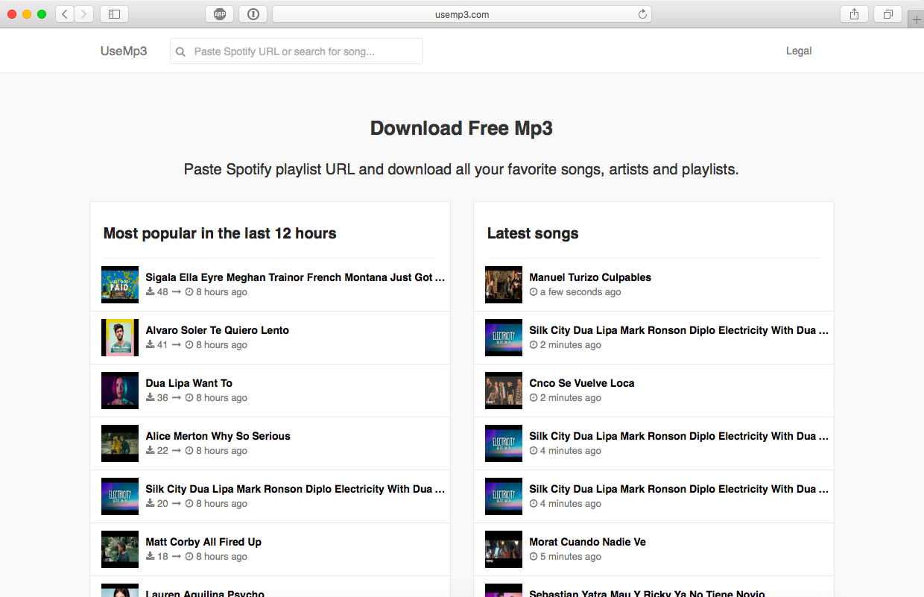Click the download icon next to the Sigala track
The width and height of the screenshot is (924, 597).
coord(151,291)
